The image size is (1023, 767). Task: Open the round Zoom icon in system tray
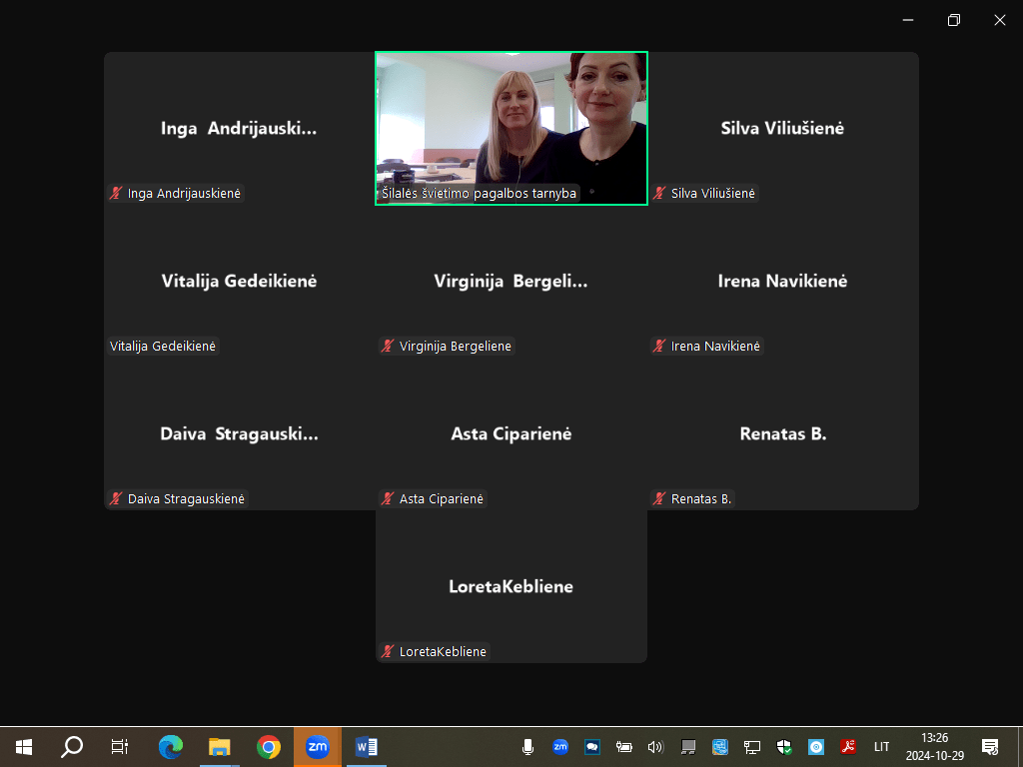tap(559, 747)
